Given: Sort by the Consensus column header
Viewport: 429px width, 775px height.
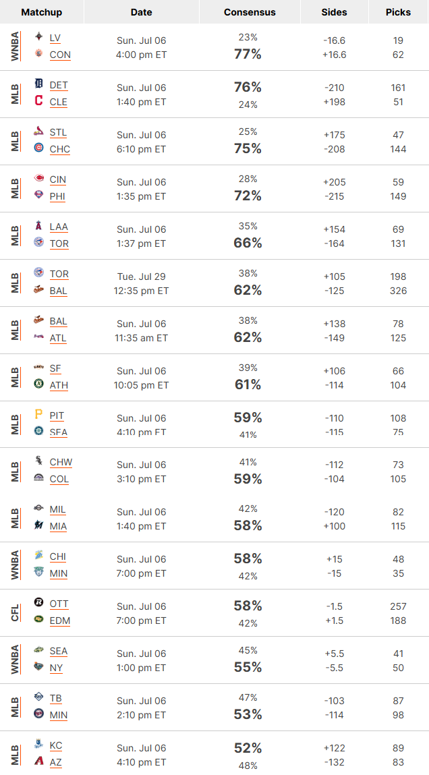Looking at the screenshot, I should click(x=250, y=12).
